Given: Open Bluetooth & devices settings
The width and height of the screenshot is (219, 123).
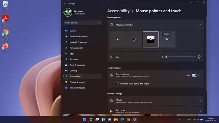Looking at the screenshot, I should 82,37.
